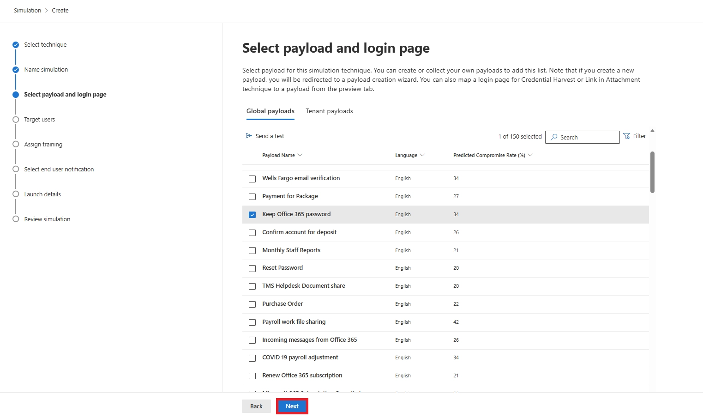Open the Payload Name sort dropdown
Screen dimensions: 703x418
coord(300,155)
